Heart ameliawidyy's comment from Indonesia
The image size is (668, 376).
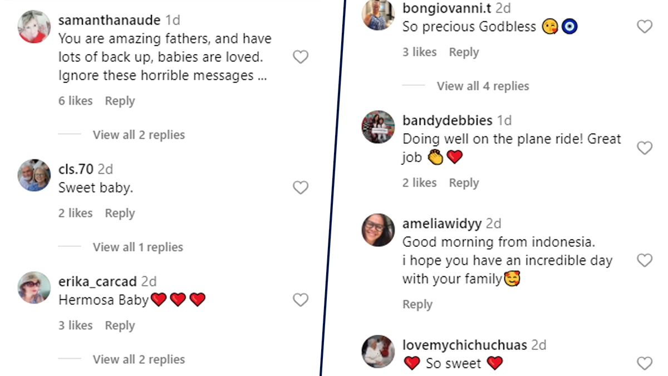point(644,260)
